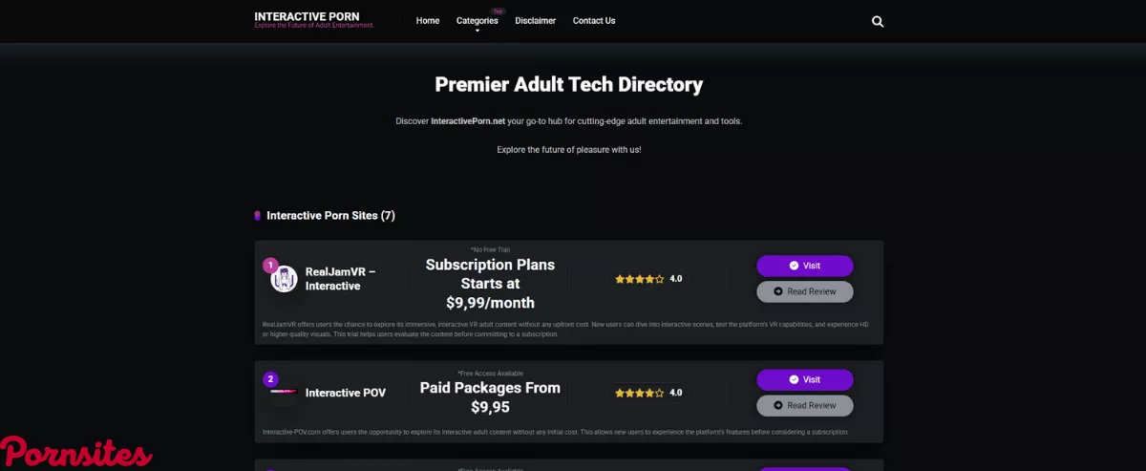Open the Contact Us page
The height and width of the screenshot is (471, 1146).
coord(594,20)
